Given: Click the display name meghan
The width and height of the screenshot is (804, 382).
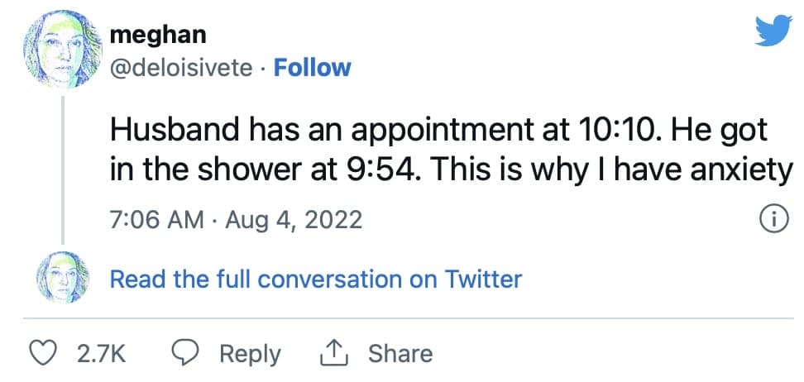Looking at the screenshot, I should click(x=158, y=35).
